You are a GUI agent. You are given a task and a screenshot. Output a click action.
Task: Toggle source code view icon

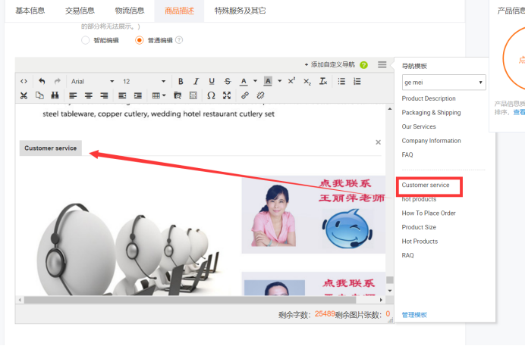(24, 82)
